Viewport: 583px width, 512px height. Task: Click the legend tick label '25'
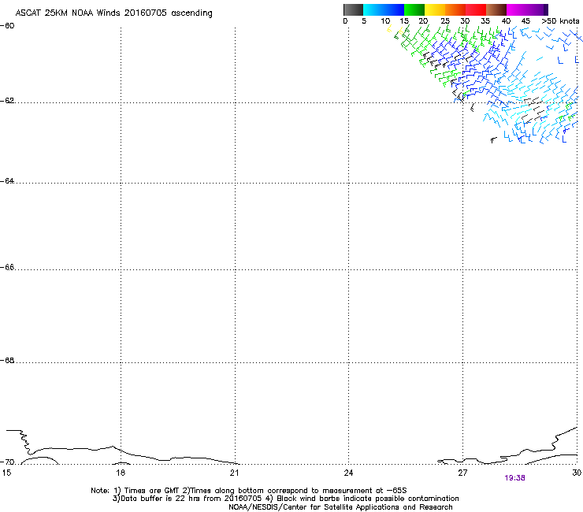point(445,21)
